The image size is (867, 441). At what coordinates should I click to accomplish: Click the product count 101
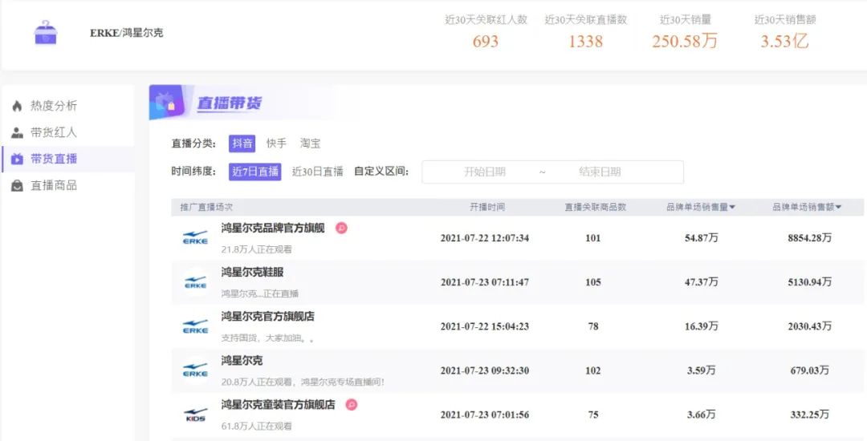click(592, 238)
